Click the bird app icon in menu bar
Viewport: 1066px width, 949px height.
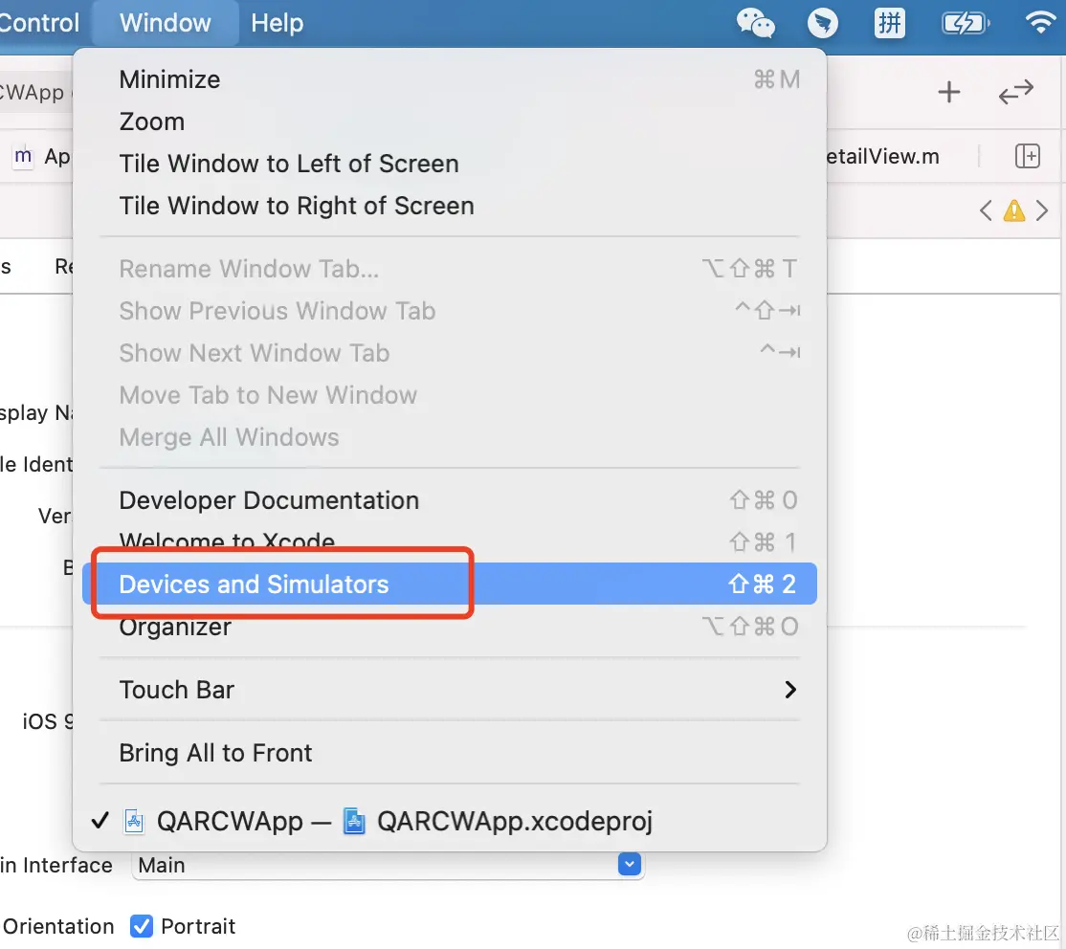click(x=823, y=23)
